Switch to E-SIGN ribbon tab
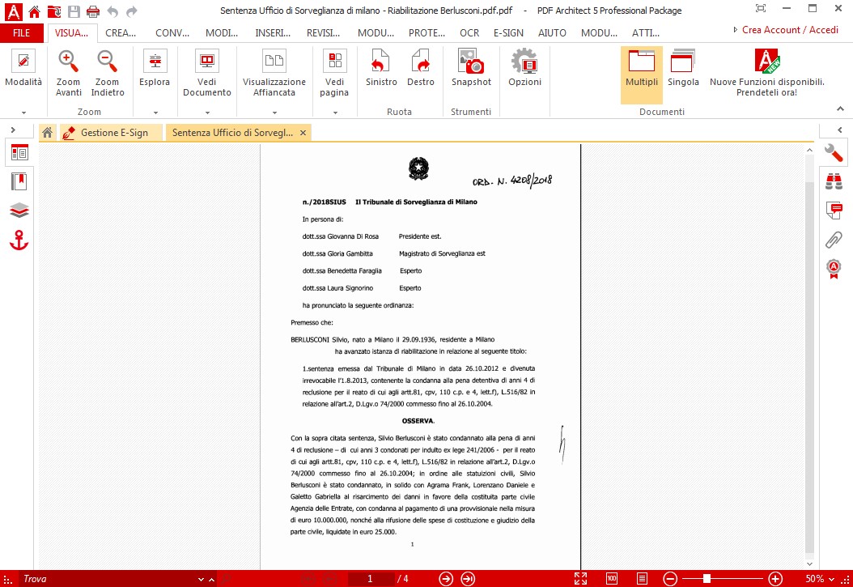Viewport: 853px width, 587px height. (508, 33)
